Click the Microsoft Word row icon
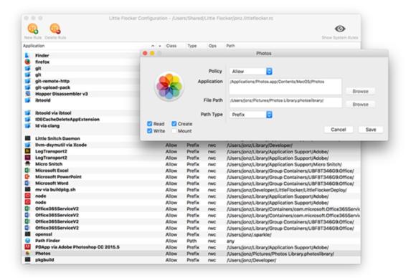 (27, 183)
